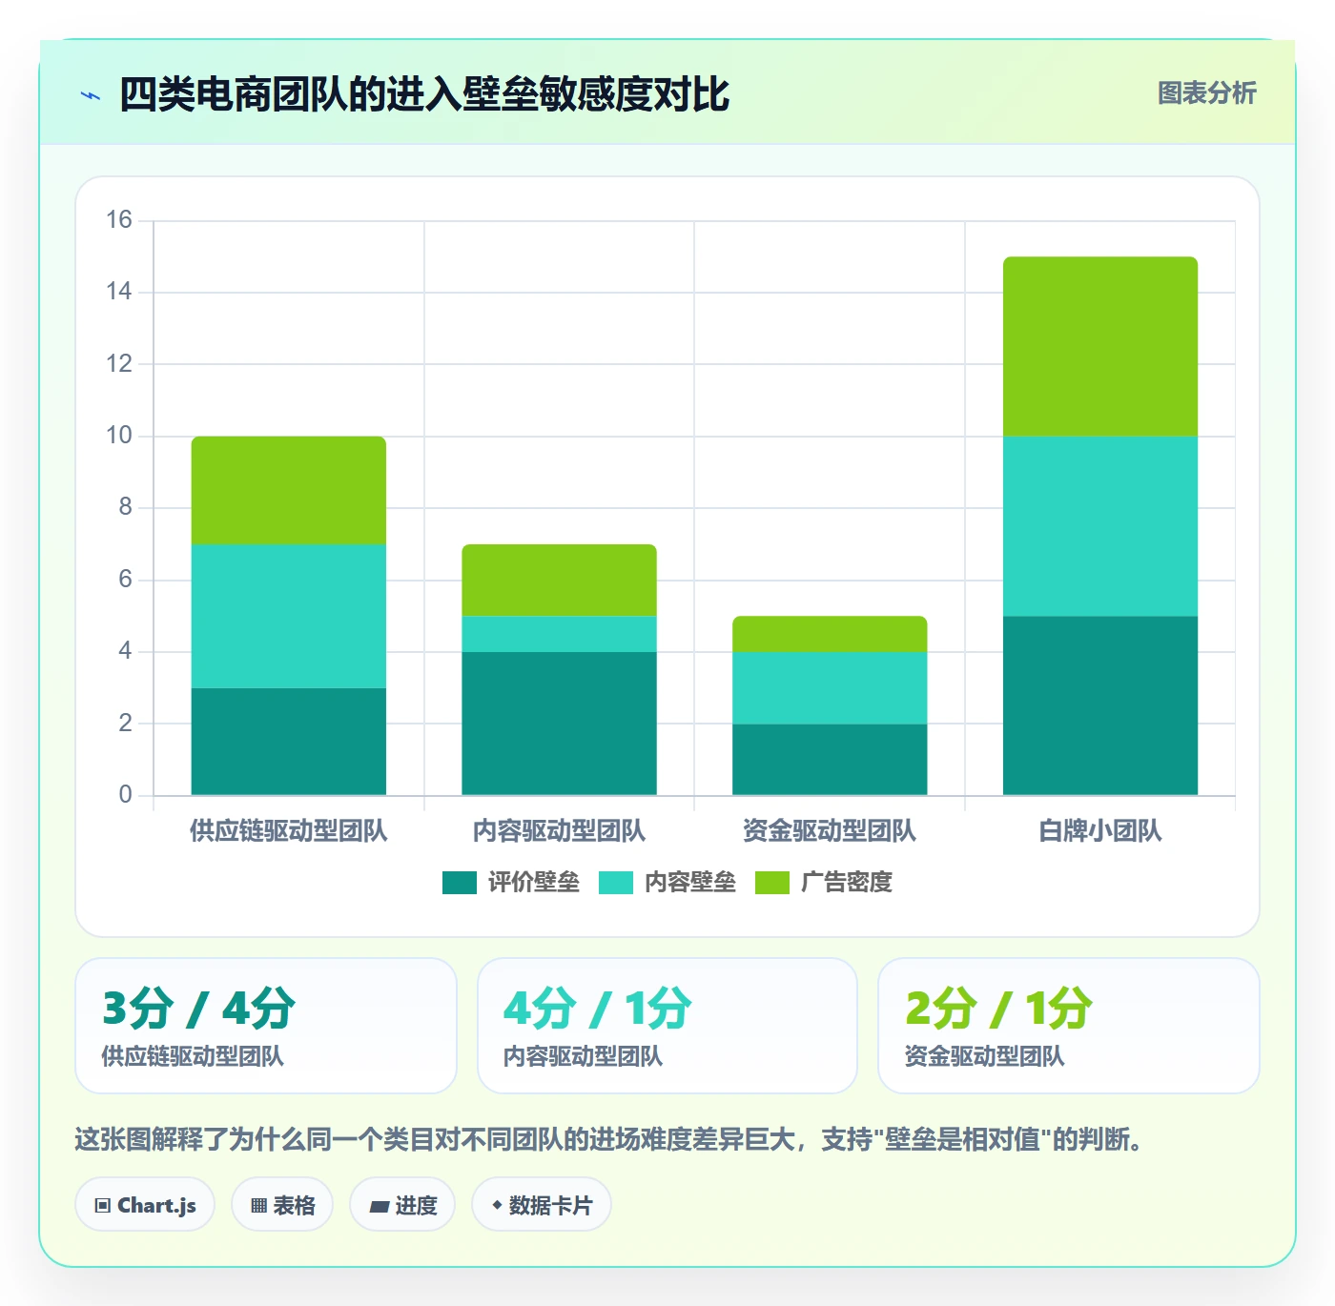Toggle the 内容壁垒 legend entry
1335x1306 pixels.
click(x=667, y=883)
